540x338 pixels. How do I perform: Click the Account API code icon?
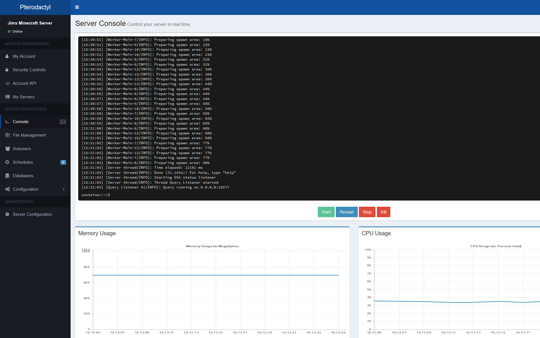coord(8,83)
